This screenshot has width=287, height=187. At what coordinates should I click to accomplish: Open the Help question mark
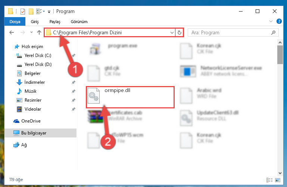click(279, 21)
